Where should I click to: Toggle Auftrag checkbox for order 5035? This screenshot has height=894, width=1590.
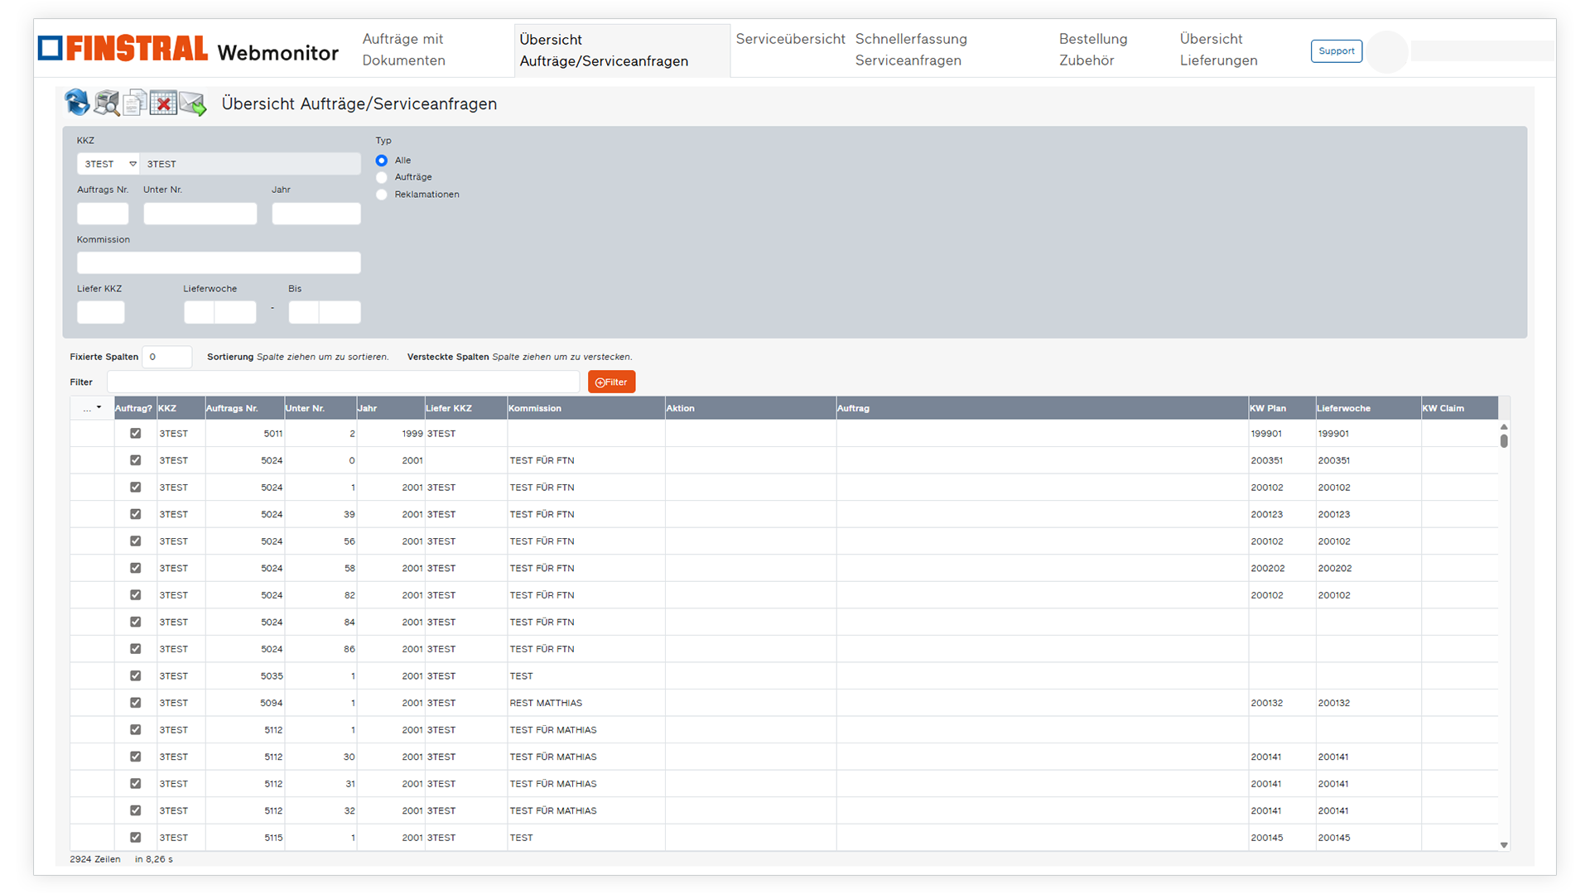pos(136,675)
